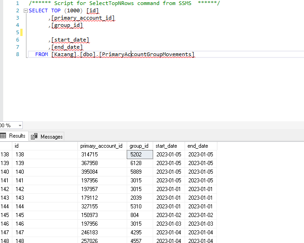
Task: Click line number 5 in editor margin
Action: (x=17, y=32)
